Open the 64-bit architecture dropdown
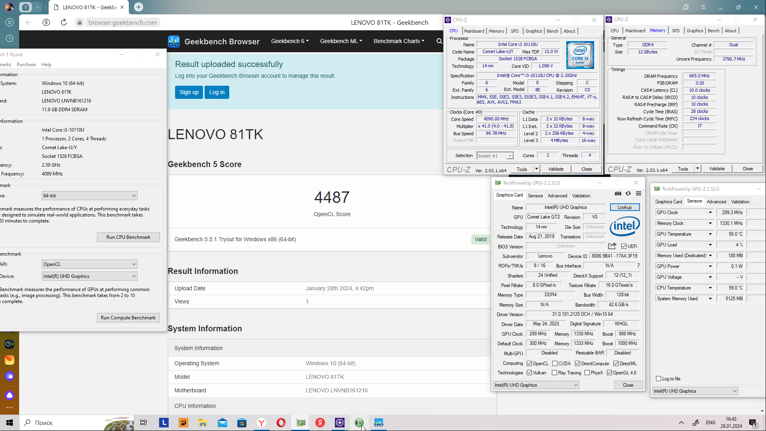Screen dimensions: 766x431 click(89, 196)
